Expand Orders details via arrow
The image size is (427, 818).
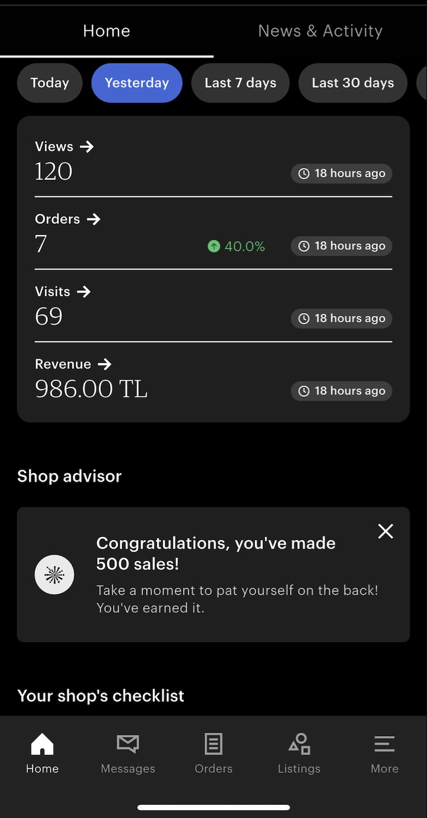click(x=94, y=219)
